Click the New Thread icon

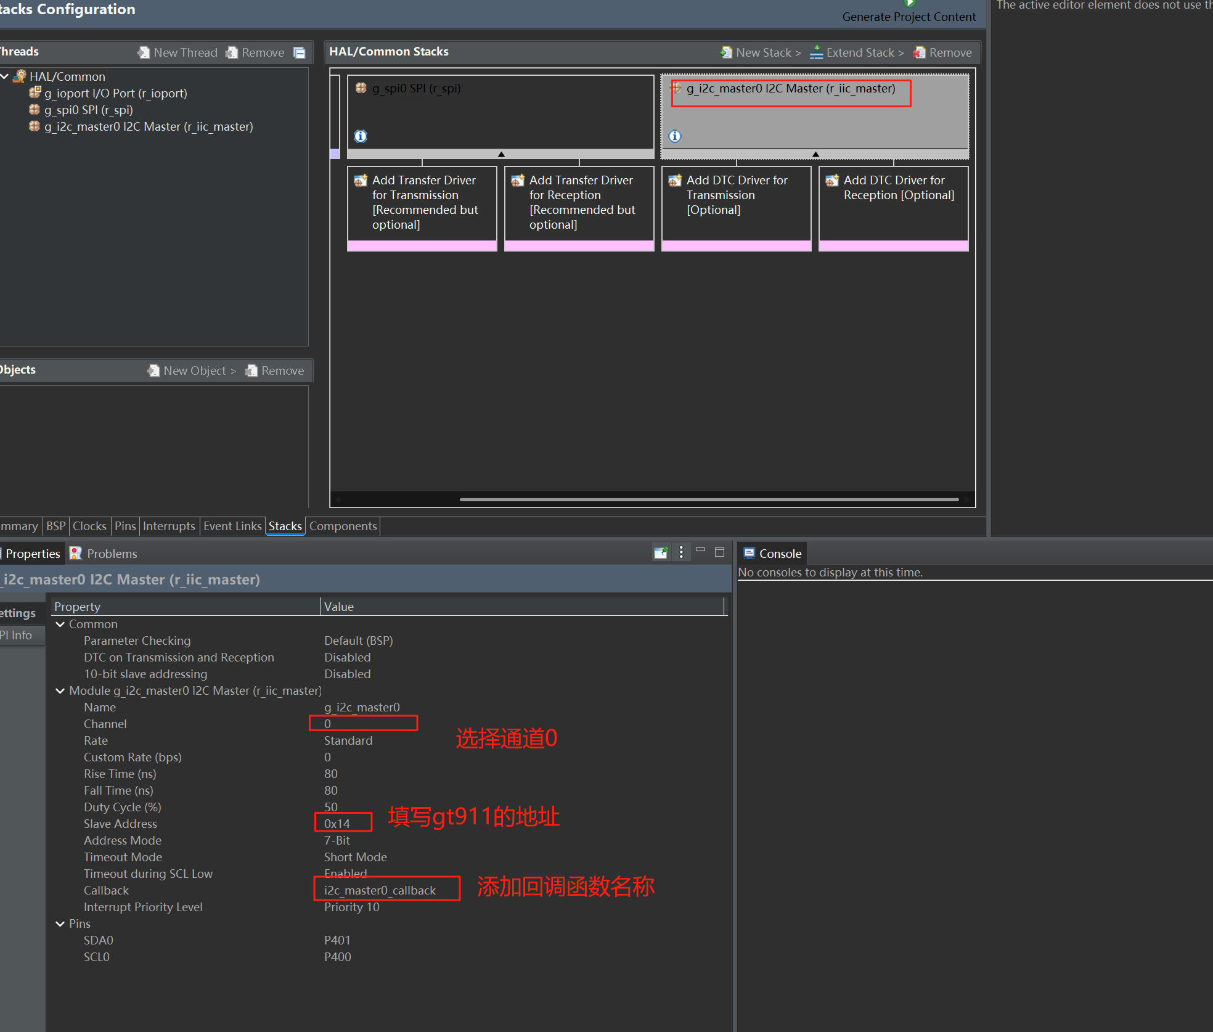pos(144,52)
